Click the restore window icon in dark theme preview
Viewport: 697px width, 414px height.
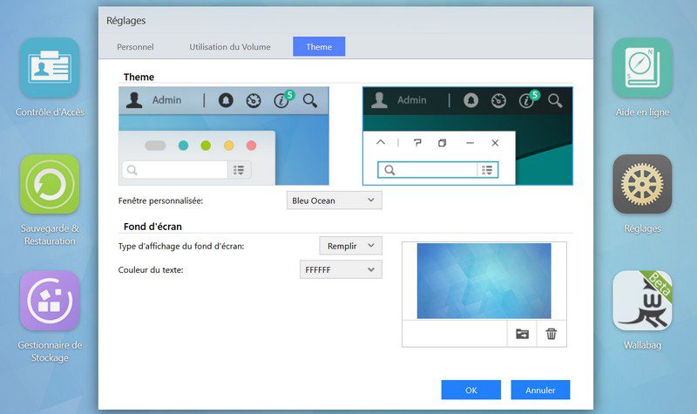(x=442, y=143)
